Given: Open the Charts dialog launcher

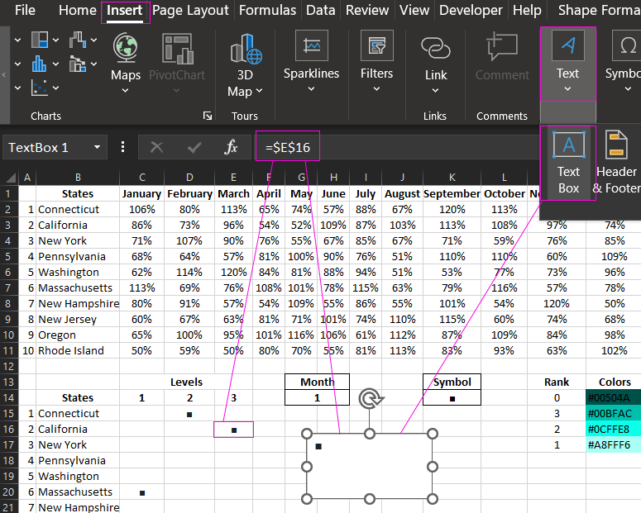Looking at the screenshot, I should pyautogui.click(x=208, y=116).
